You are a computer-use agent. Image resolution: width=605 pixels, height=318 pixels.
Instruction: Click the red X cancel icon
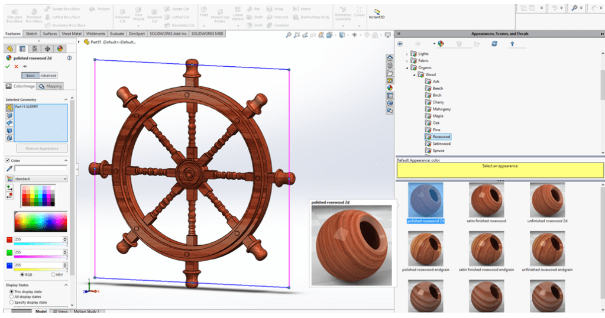[16, 66]
